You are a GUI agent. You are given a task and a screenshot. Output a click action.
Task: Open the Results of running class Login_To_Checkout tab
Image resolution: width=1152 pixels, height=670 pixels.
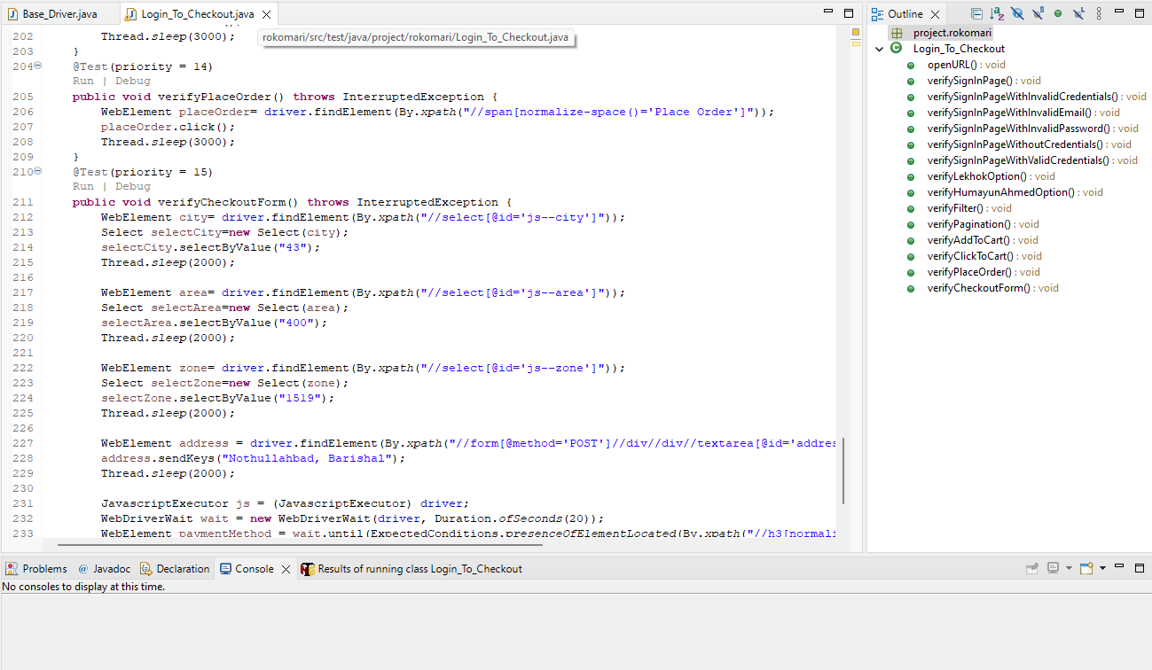point(411,569)
